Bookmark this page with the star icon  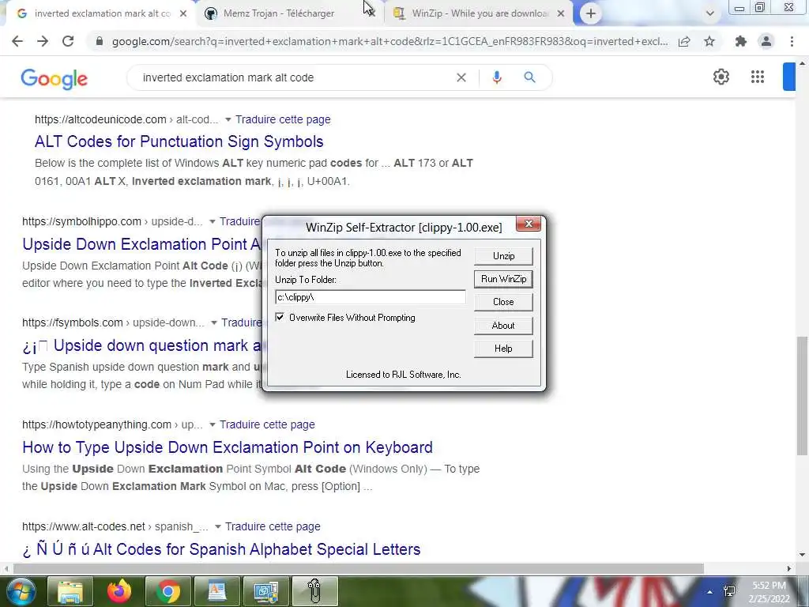coord(710,41)
